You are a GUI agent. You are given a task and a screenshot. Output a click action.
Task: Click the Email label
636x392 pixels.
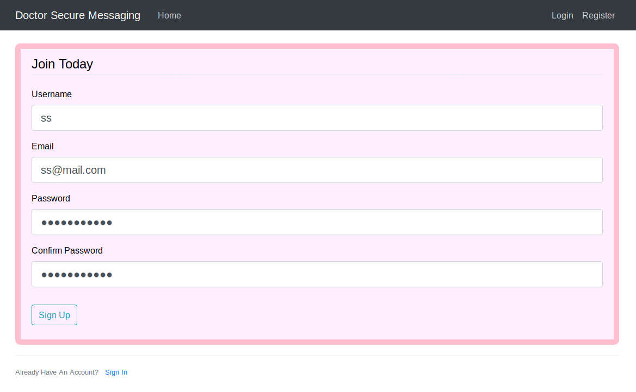click(42, 146)
